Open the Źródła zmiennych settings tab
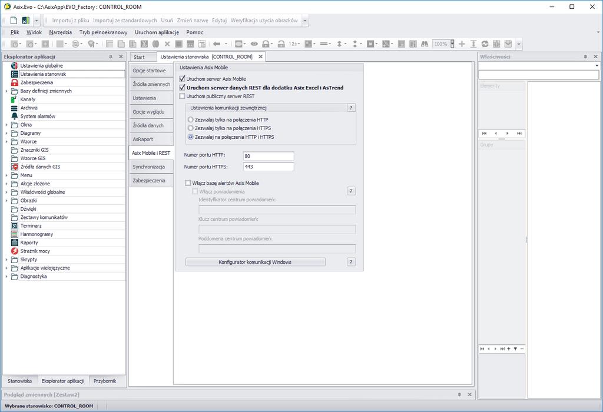This screenshot has width=603, height=412. (151, 84)
